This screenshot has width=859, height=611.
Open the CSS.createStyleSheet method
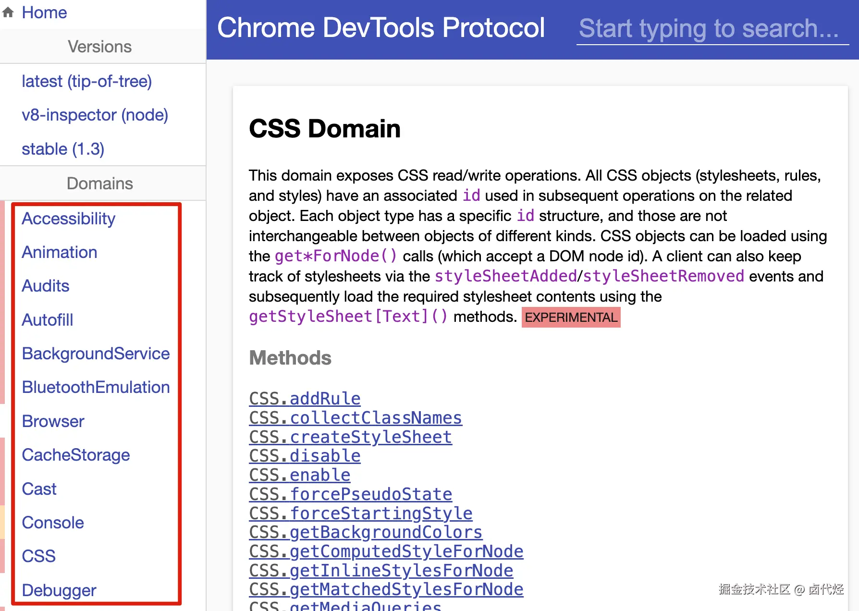350,437
